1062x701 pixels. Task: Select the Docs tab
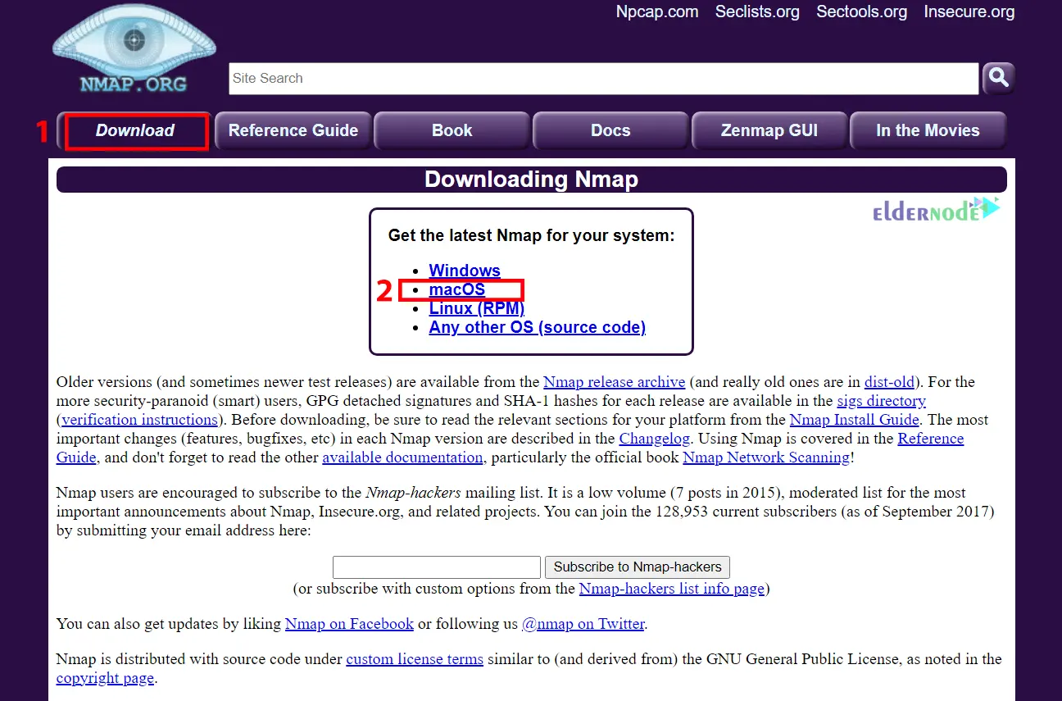(610, 131)
